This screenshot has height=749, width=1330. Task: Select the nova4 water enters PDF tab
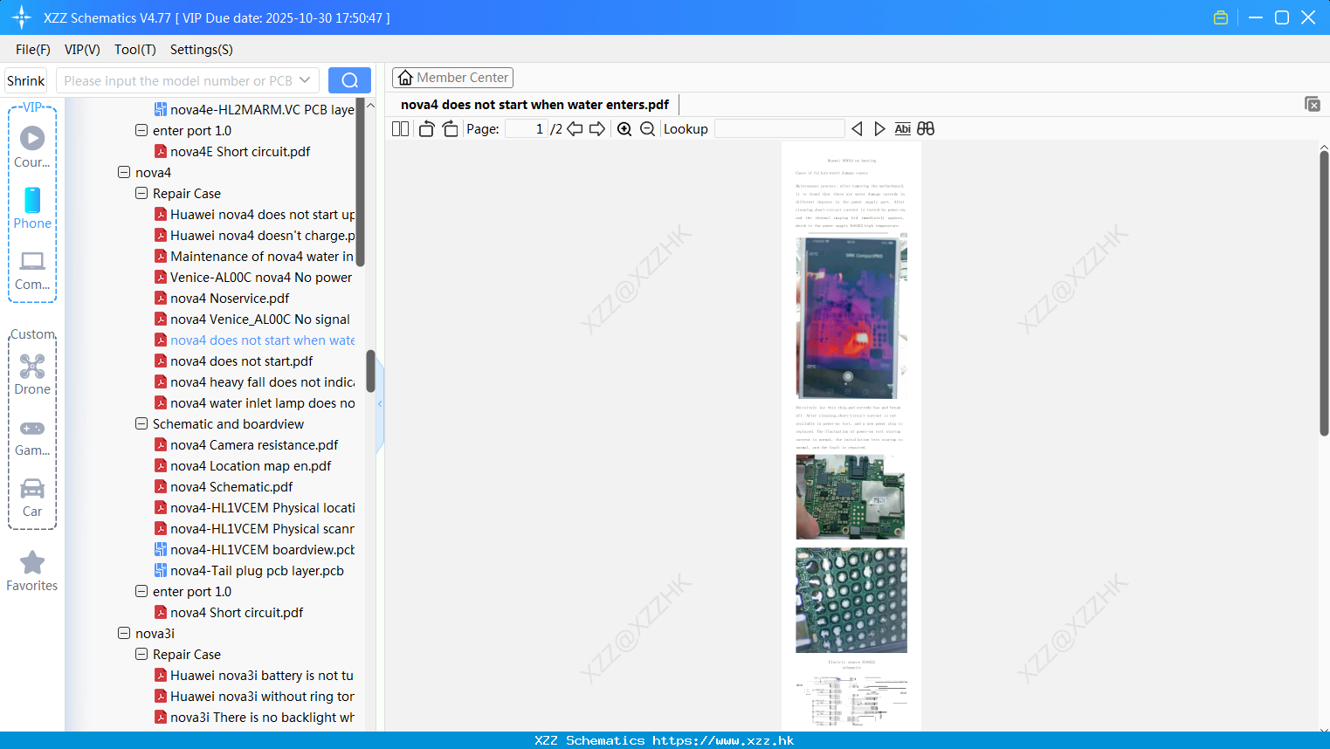[x=534, y=105]
